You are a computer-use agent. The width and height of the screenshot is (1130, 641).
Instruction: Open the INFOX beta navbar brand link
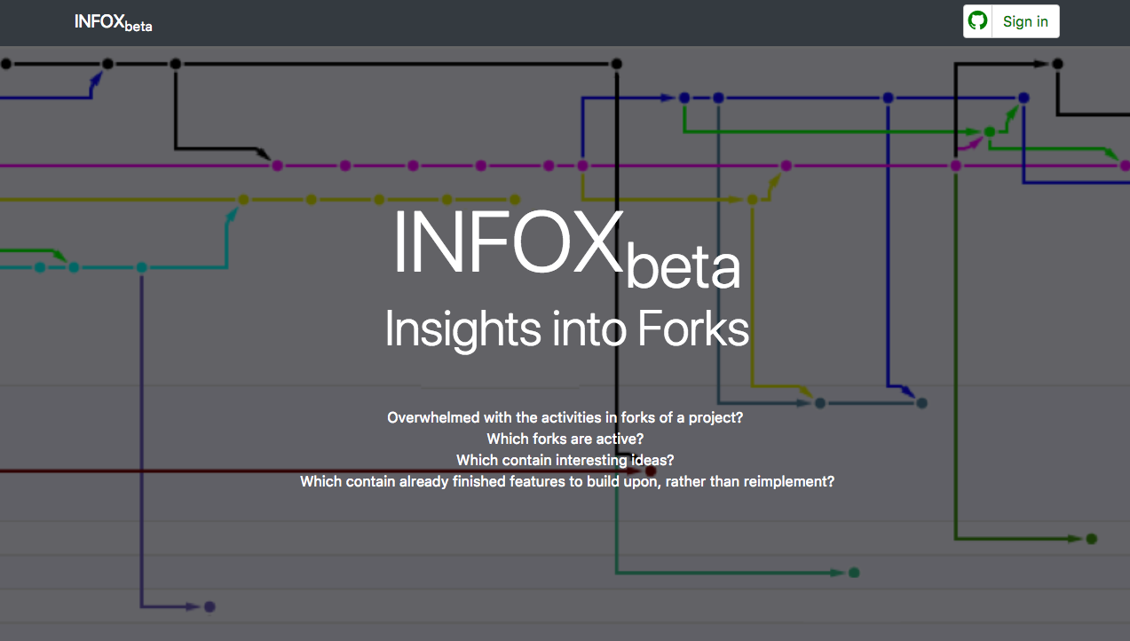pyautogui.click(x=113, y=22)
